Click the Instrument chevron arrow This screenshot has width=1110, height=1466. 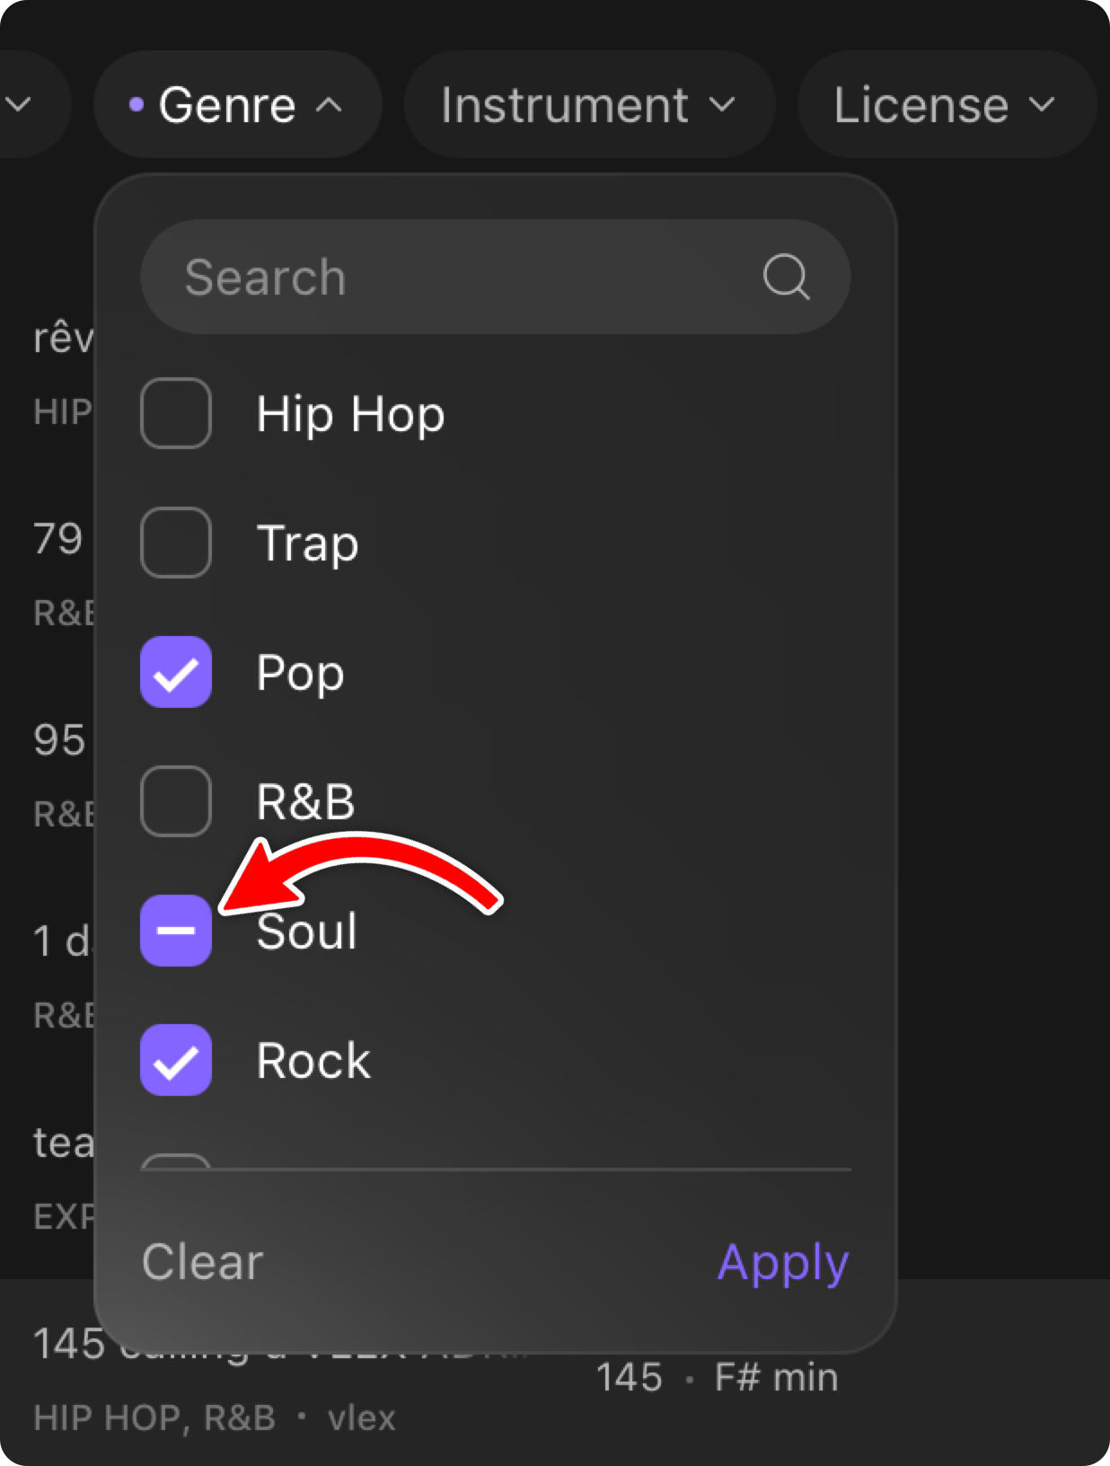pyautogui.click(x=722, y=105)
